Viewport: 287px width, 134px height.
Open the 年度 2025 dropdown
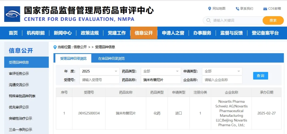click(x=99, y=71)
